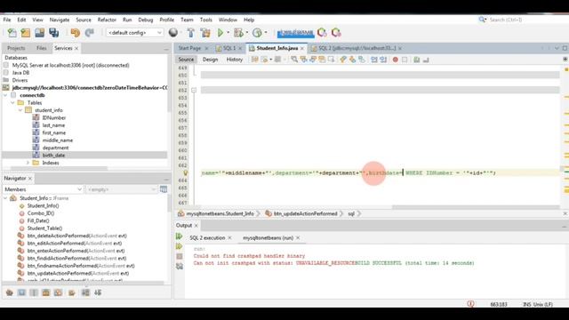Close the Services tab

(x=76, y=48)
